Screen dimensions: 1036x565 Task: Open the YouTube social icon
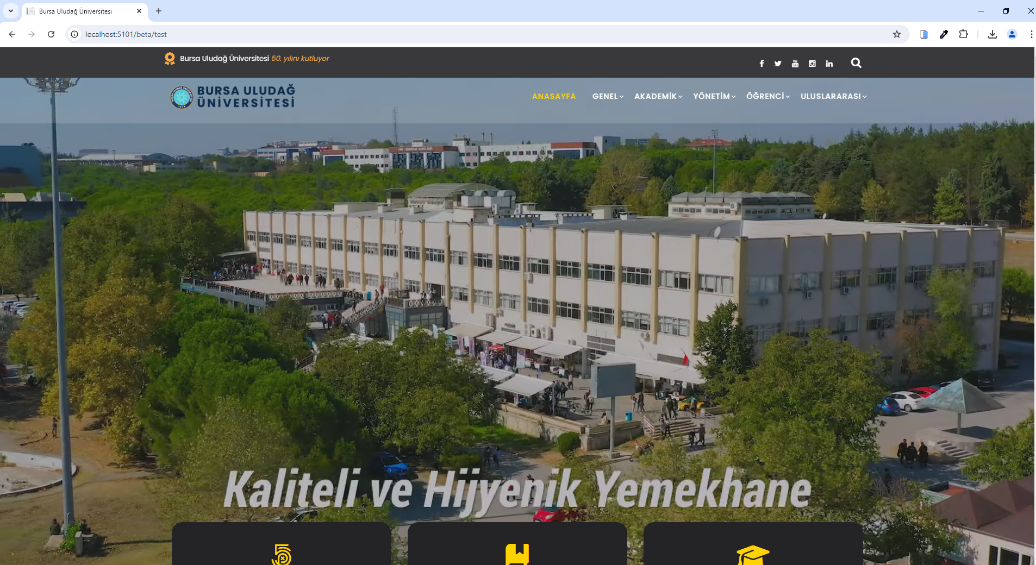coord(795,64)
